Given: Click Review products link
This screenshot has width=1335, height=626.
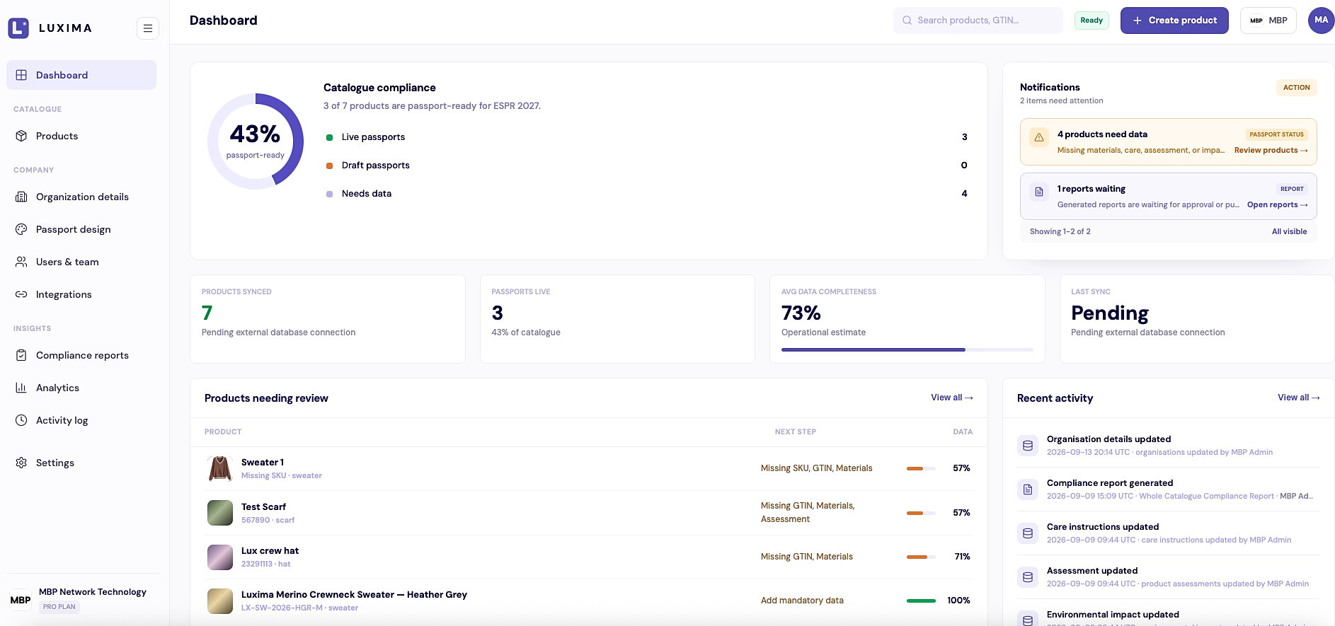Looking at the screenshot, I should click(1271, 150).
